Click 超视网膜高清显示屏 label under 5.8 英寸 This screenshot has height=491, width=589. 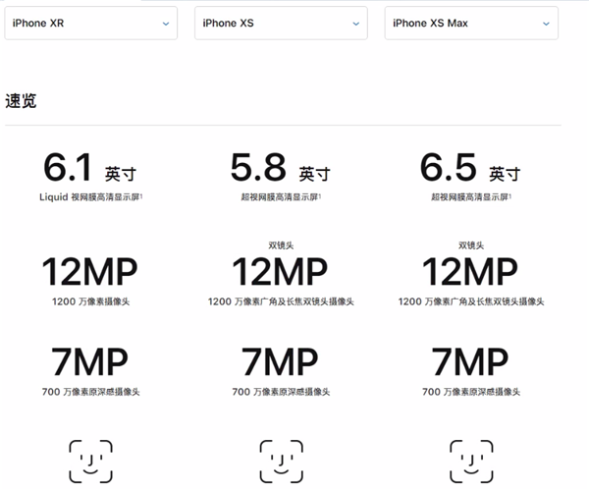[x=281, y=197]
